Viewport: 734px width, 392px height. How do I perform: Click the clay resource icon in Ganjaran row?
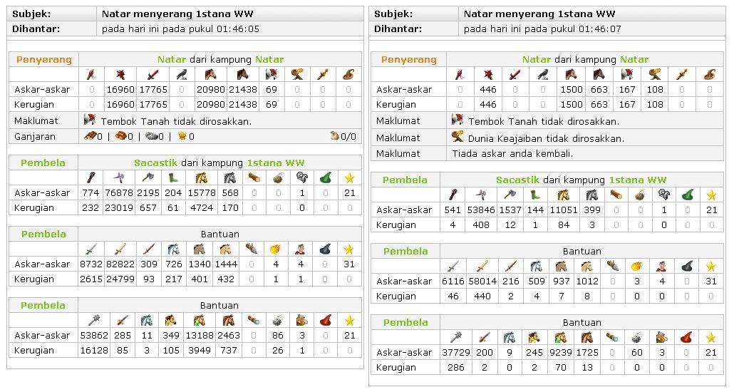tap(121, 136)
